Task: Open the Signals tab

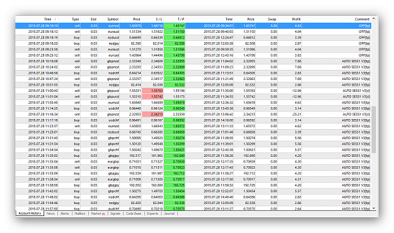Action: (x=115, y=213)
